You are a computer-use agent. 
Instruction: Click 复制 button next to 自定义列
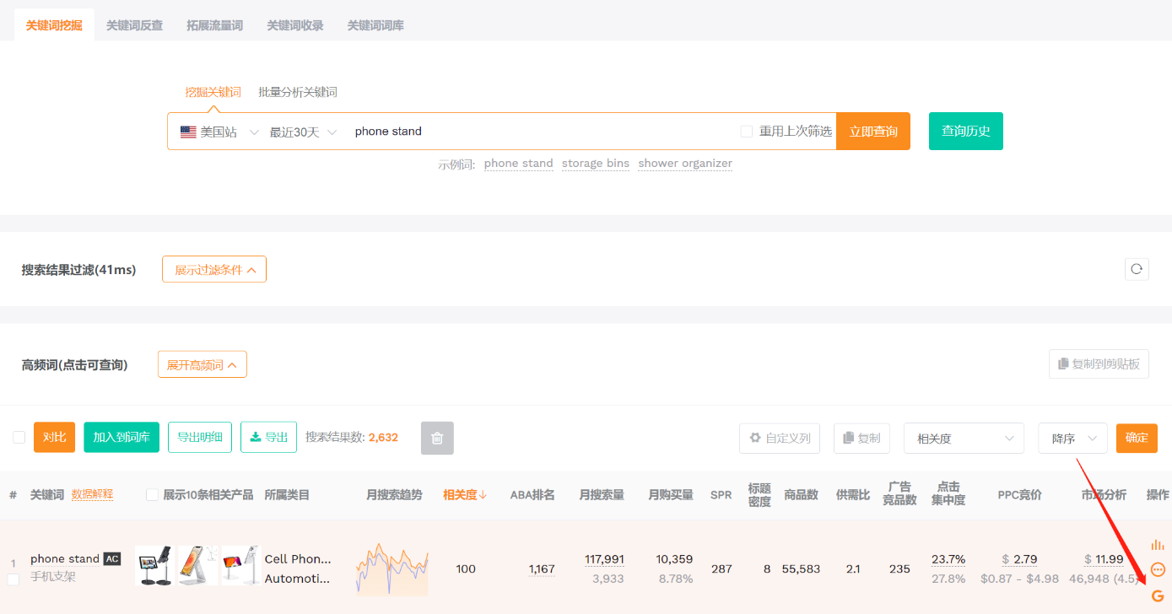tap(861, 438)
